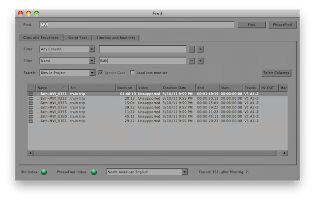Add a filter after Any Column row
The image size is (315, 201).
(x=200, y=49)
